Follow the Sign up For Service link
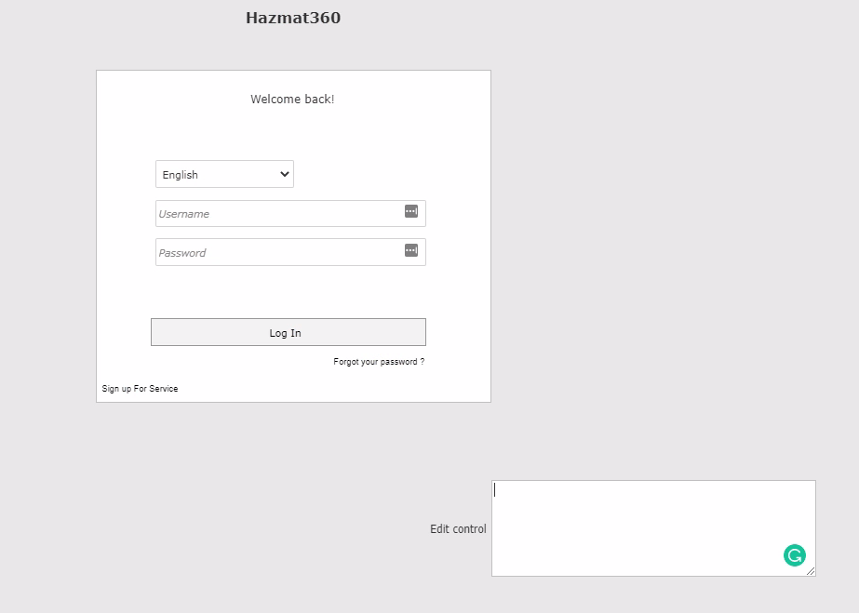Image resolution: width=859 pixels, height=613 pixels. tap(140, 389)
